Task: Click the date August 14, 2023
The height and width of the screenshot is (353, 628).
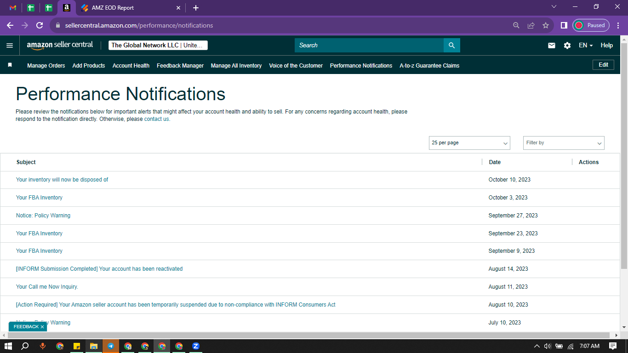Action: [x=508, y=269]
